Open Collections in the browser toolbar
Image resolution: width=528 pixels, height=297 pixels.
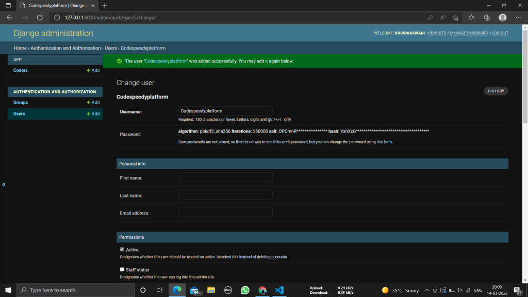pos(486,17)
